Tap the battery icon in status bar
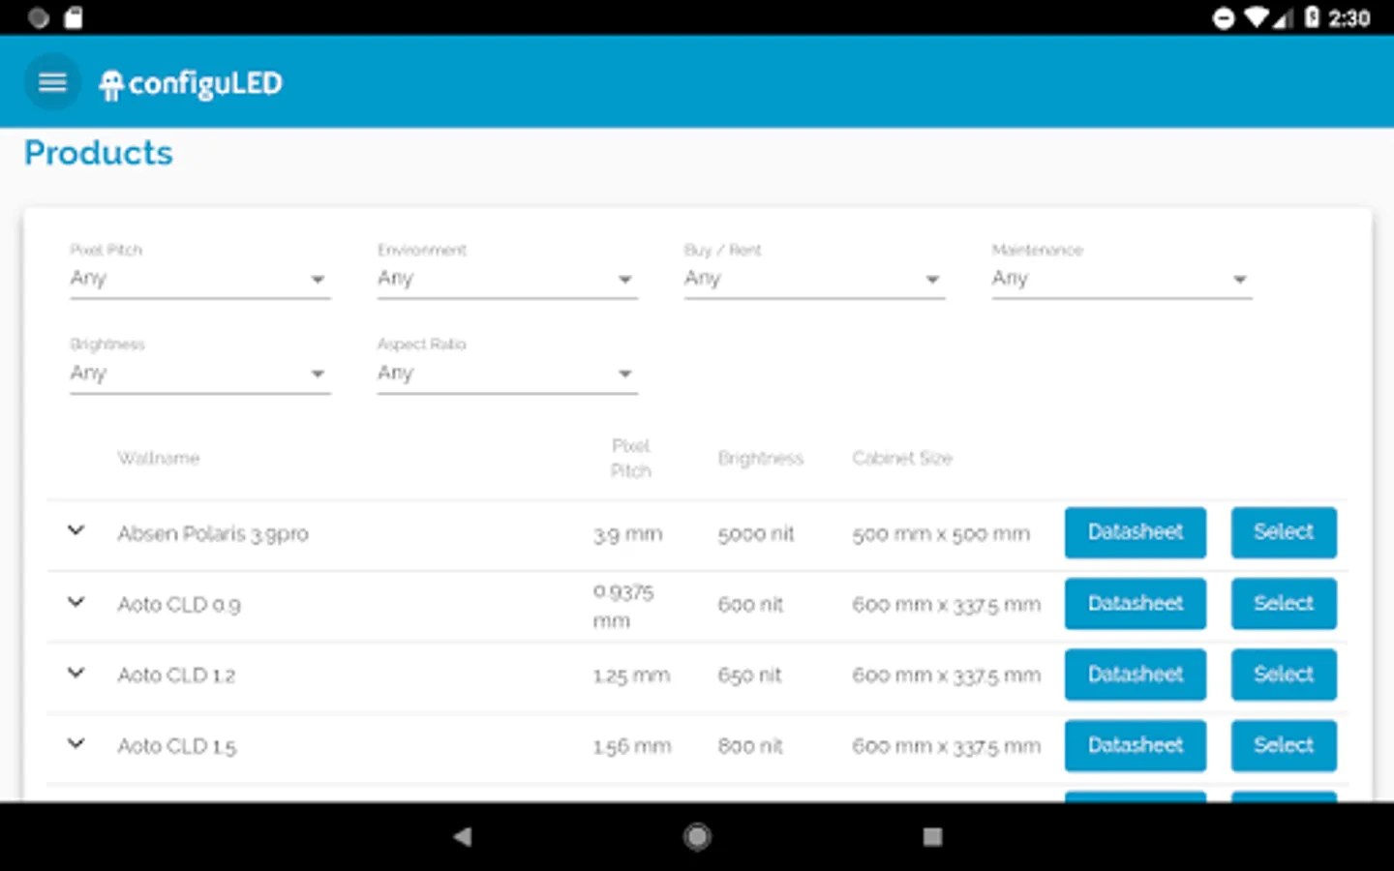 pos(1312,17)
